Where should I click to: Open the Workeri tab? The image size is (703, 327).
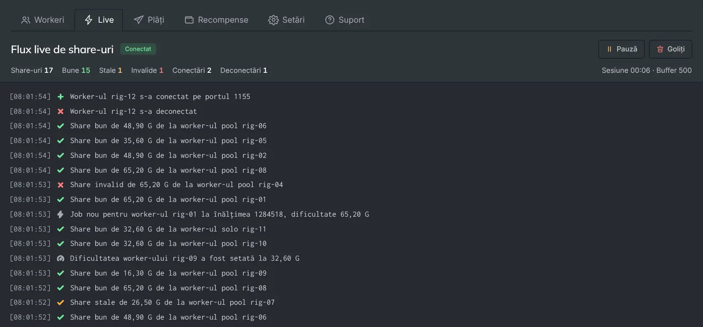[x=43, y=20]
